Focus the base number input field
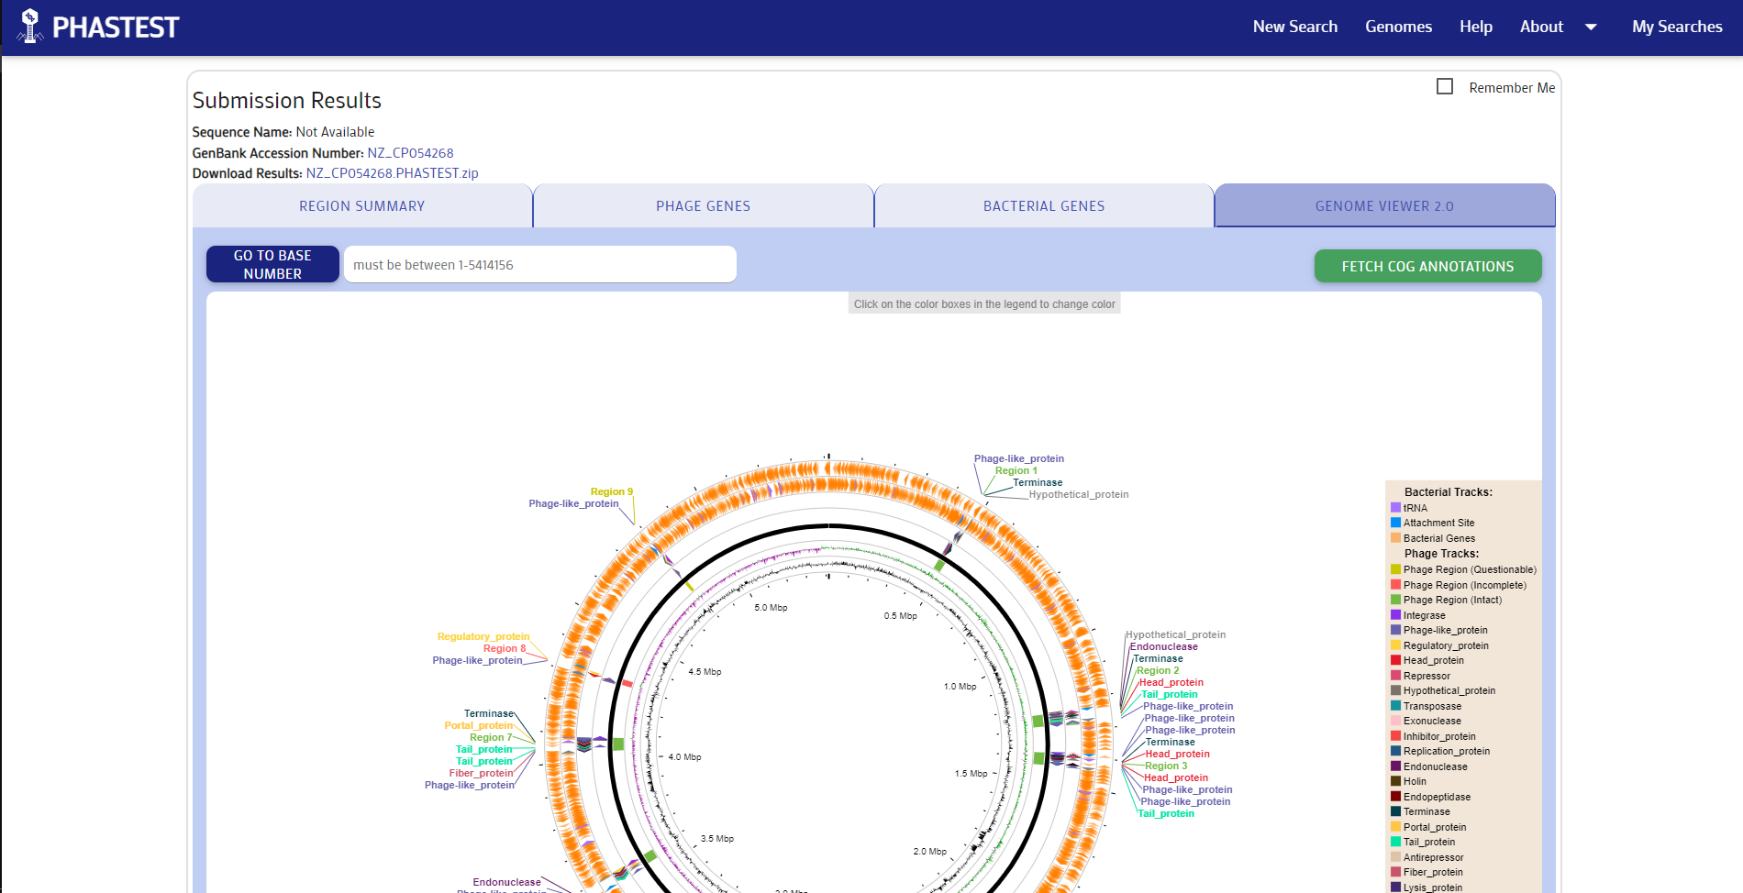This screenshot has height=893, width=1743. (539, 265)
